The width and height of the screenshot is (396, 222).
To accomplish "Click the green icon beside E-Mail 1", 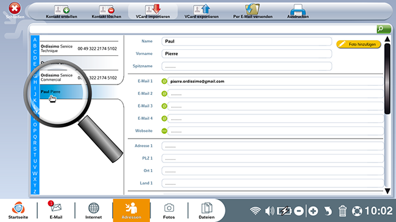I will point(164,82).
